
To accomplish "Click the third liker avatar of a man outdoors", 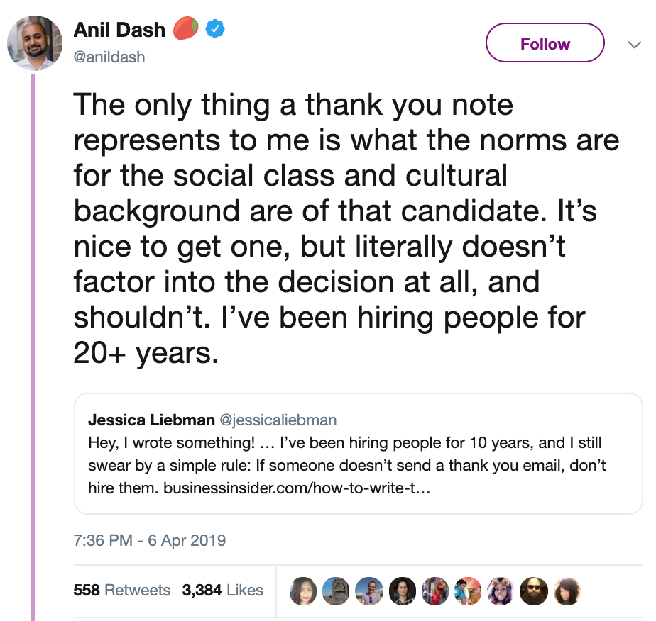I will [369, 591].
